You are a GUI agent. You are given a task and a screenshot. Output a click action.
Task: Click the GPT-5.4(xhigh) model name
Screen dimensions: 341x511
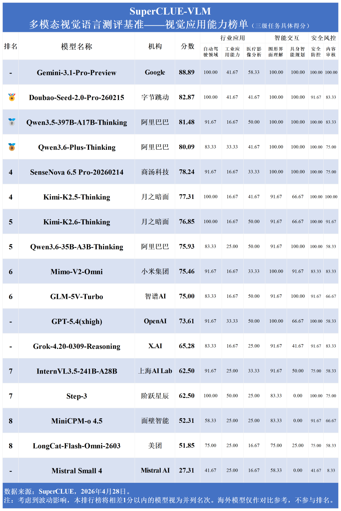click(77, 321)
